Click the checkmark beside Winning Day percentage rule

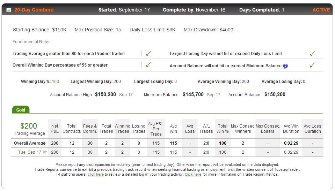pyautogui.click(x=148, y=65)
